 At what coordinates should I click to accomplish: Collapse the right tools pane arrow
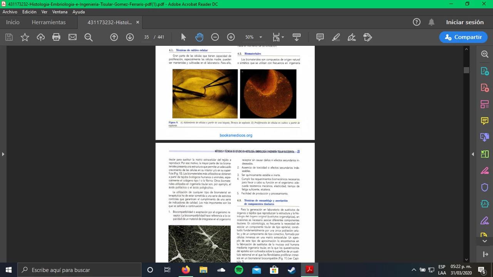point(473,154)
